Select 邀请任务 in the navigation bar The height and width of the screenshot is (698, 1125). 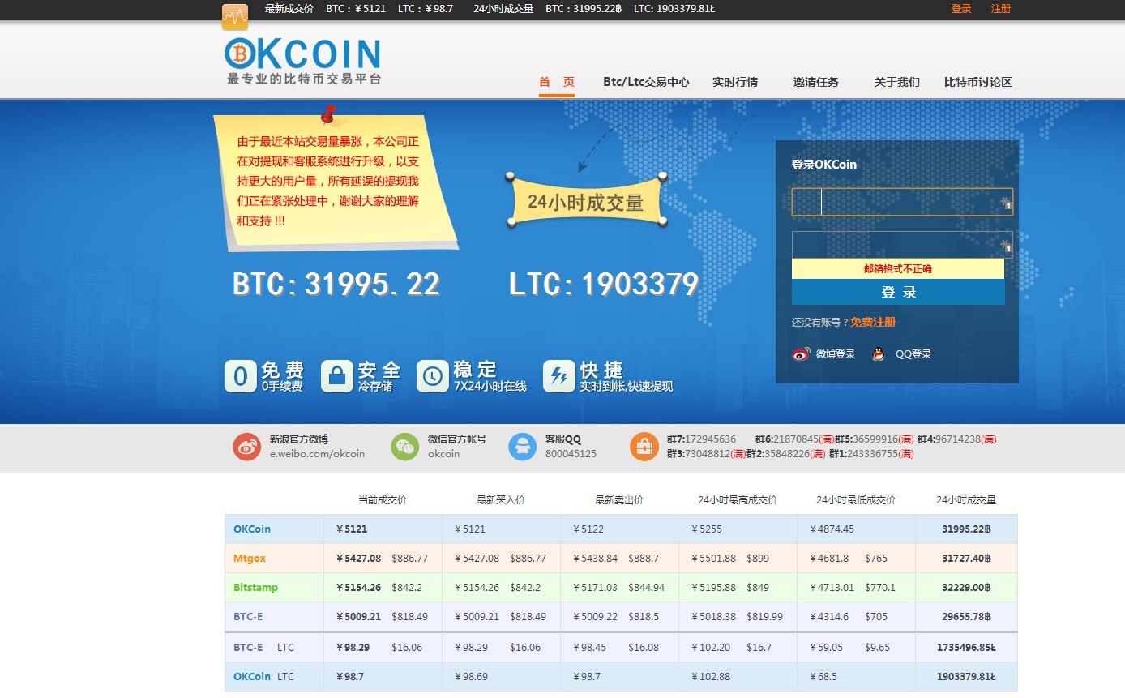point(816,82)
